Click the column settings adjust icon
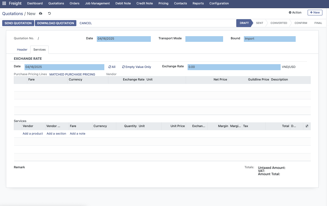The image size is (329, 206). [307, 126]
